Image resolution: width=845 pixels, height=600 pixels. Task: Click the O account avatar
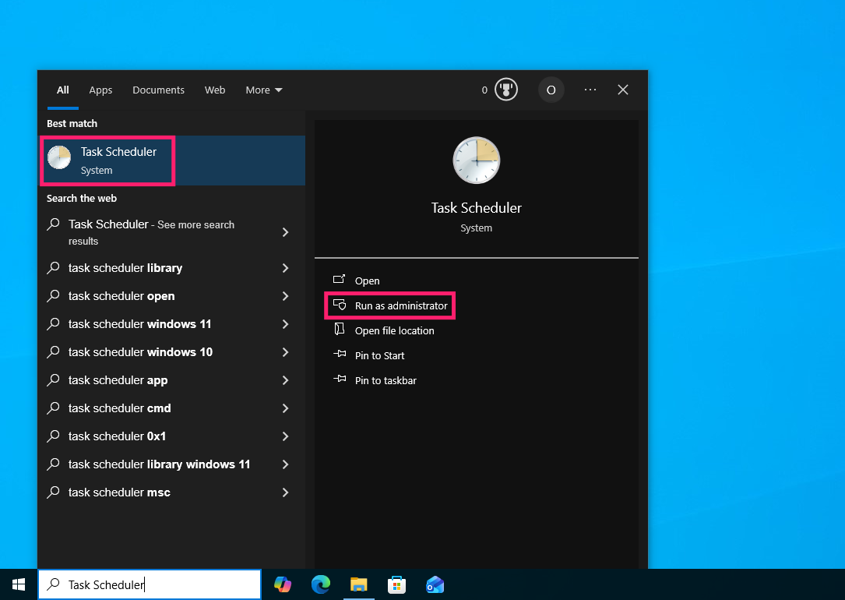[551, 90]
